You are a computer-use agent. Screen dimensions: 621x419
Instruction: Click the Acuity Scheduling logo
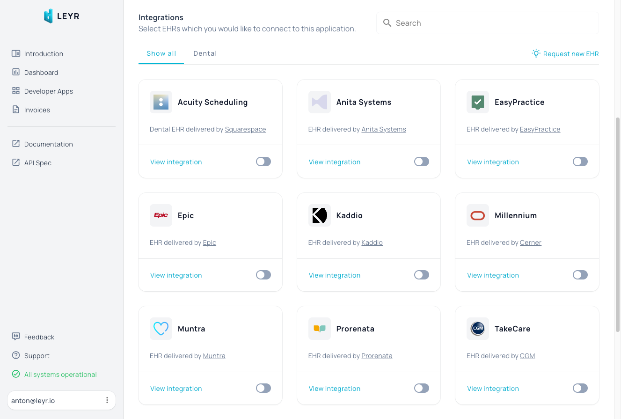[161, 102]
